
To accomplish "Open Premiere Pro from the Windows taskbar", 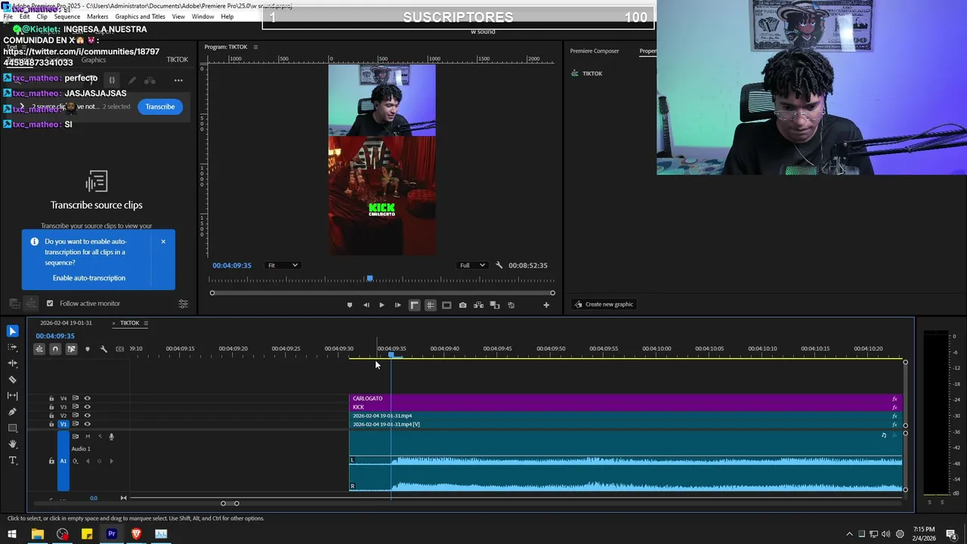I will click(x=111, y=534).
